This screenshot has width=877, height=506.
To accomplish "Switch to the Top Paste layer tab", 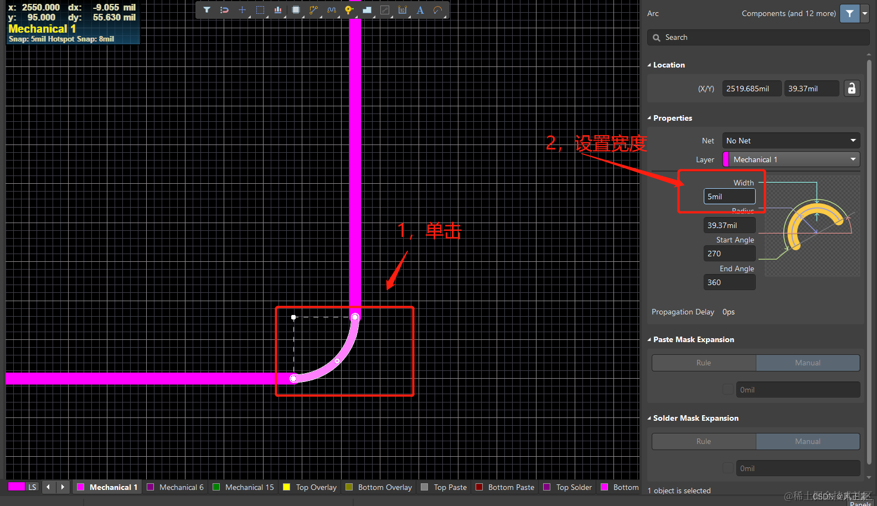I will 444,487.
